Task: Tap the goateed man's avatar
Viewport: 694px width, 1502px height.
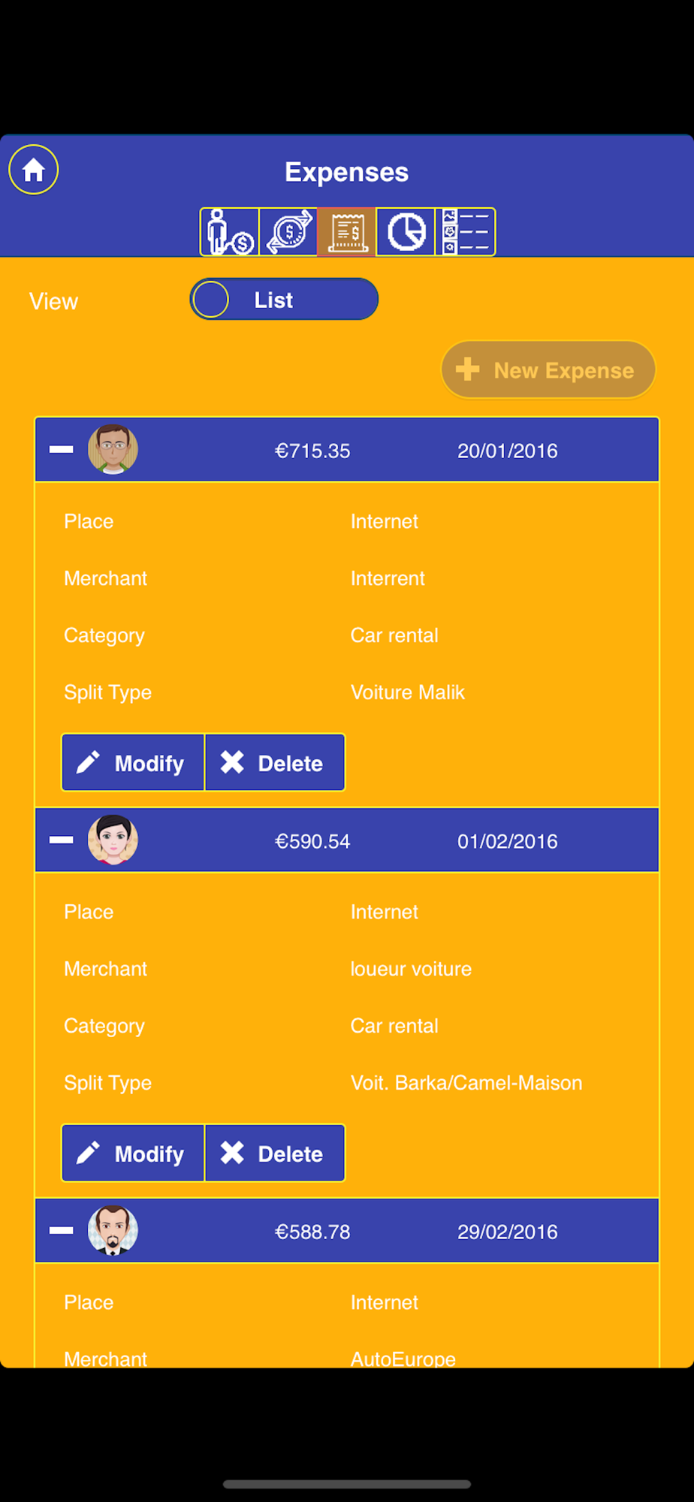Action: pyautogui.click(x=113, y=1231)
